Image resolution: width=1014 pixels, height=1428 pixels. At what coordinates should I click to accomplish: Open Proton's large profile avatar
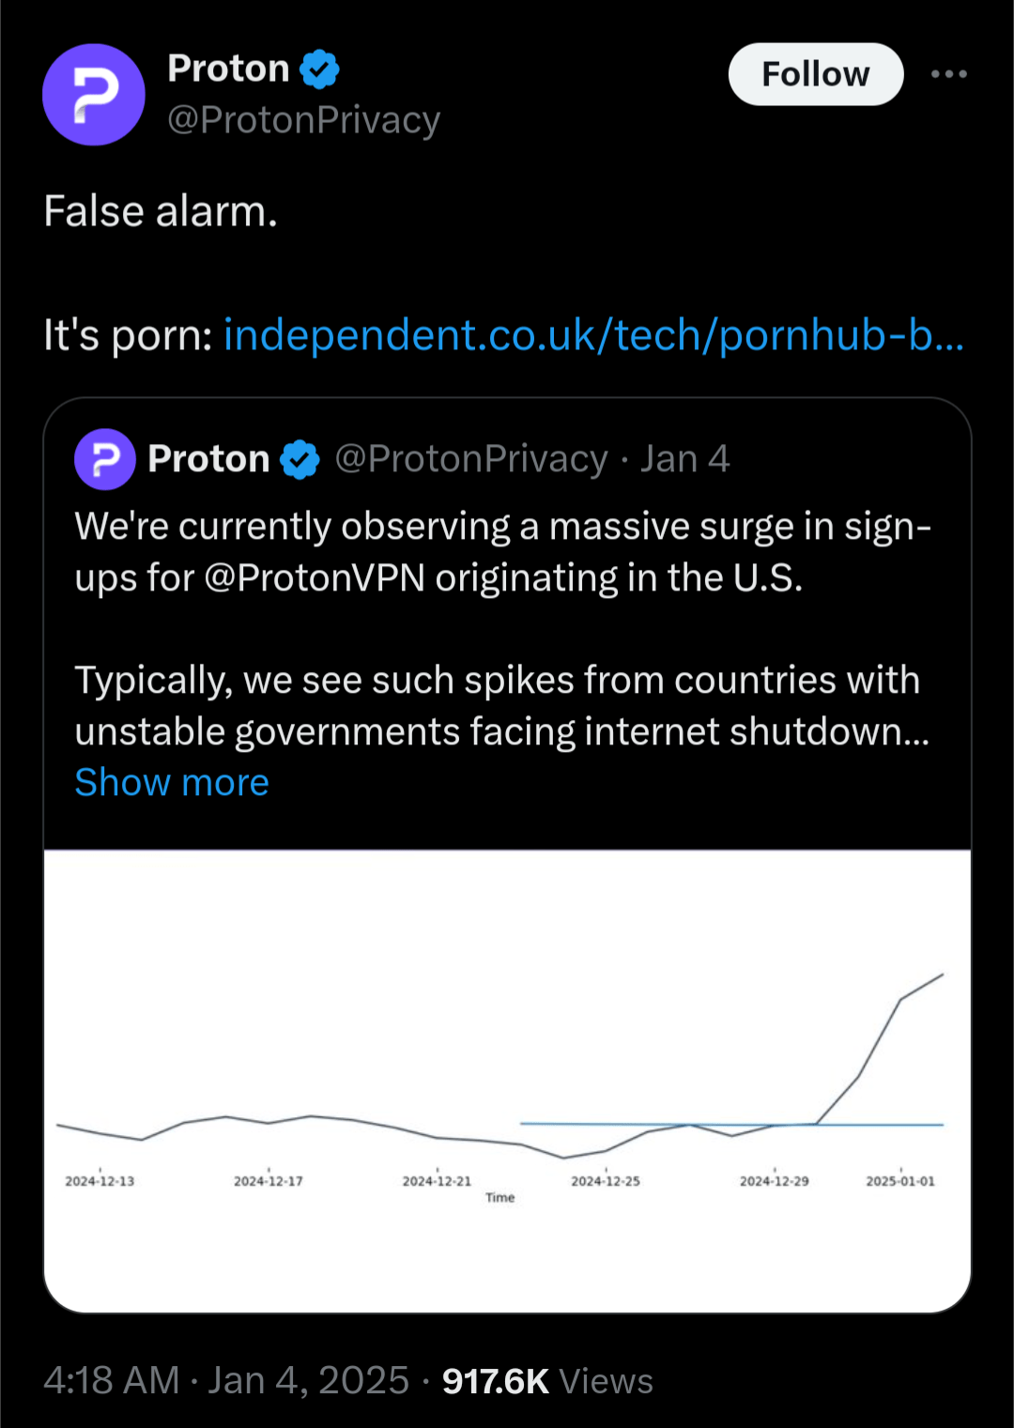94,95
